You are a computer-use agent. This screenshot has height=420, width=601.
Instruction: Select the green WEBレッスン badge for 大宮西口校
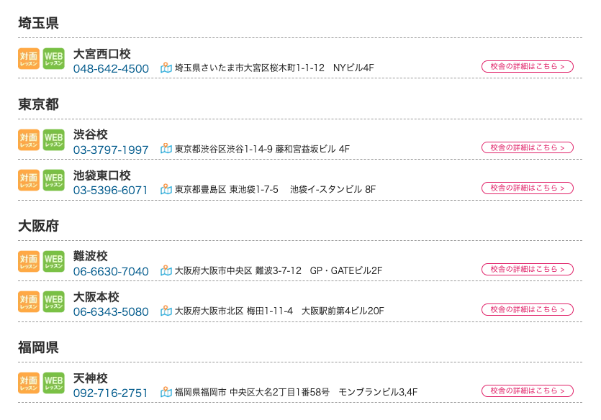coord(54,58)
